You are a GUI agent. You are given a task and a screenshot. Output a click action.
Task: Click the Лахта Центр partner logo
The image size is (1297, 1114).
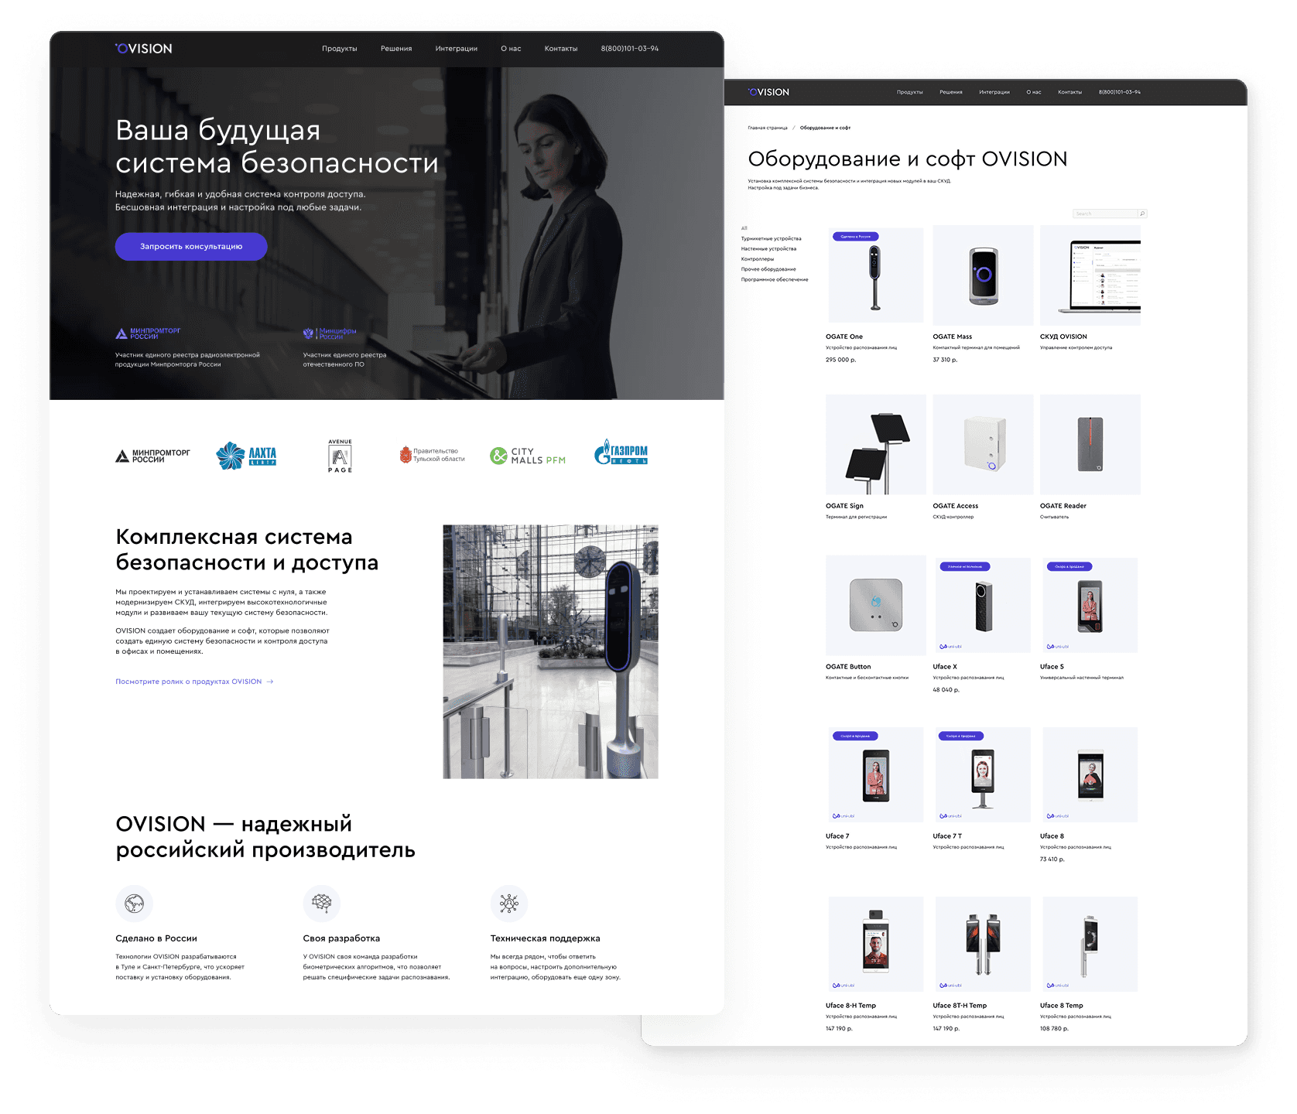(x=246, y=456)
